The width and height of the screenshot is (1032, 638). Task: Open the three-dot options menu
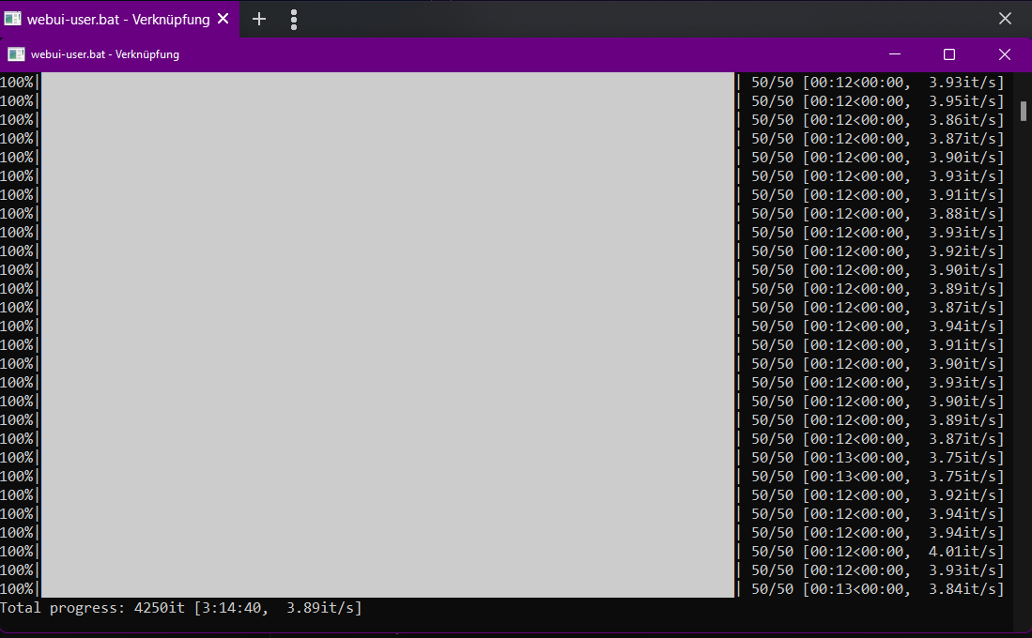click(294, 19)
